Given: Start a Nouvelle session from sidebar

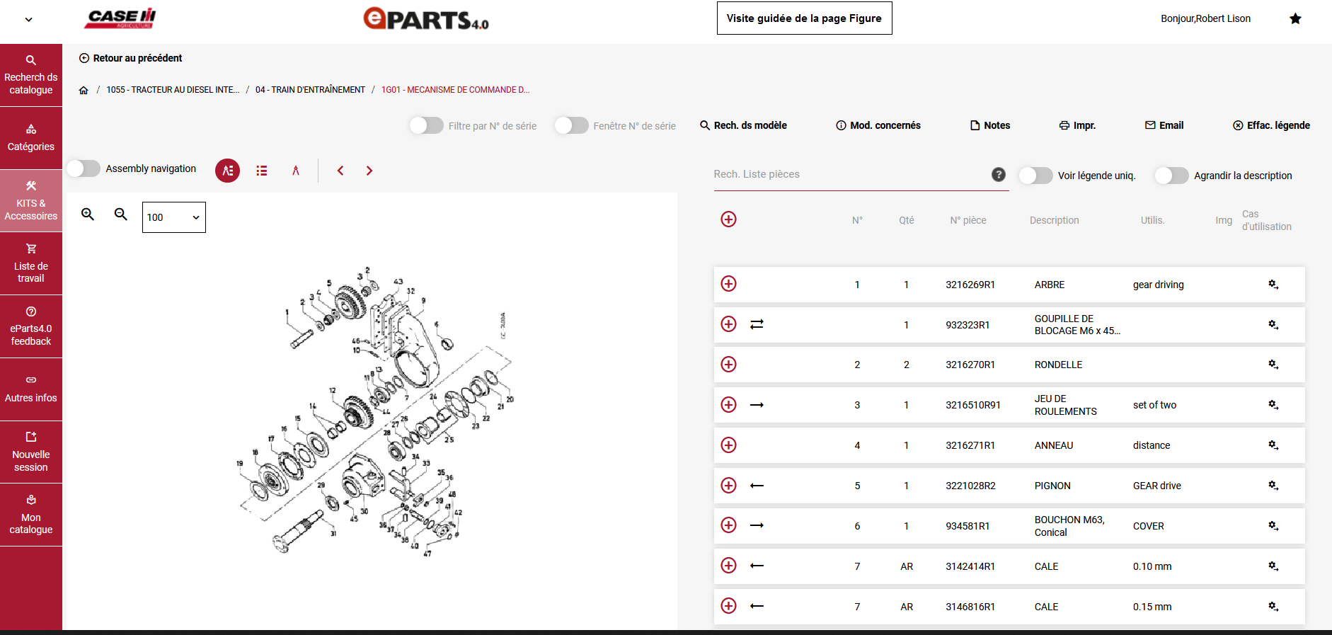Looking at the screenshot, I should 31,452.
